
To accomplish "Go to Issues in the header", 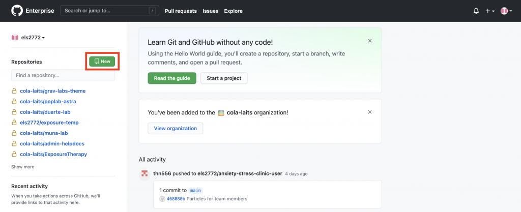I will [210, 11].
